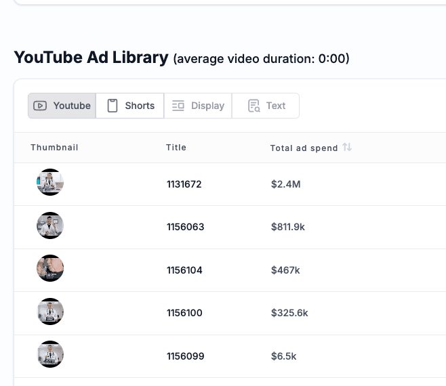Image resolution: width=446 pixels, height=386 pixels.
Task: Open the Text ads tab
Action: coord(266,106)
